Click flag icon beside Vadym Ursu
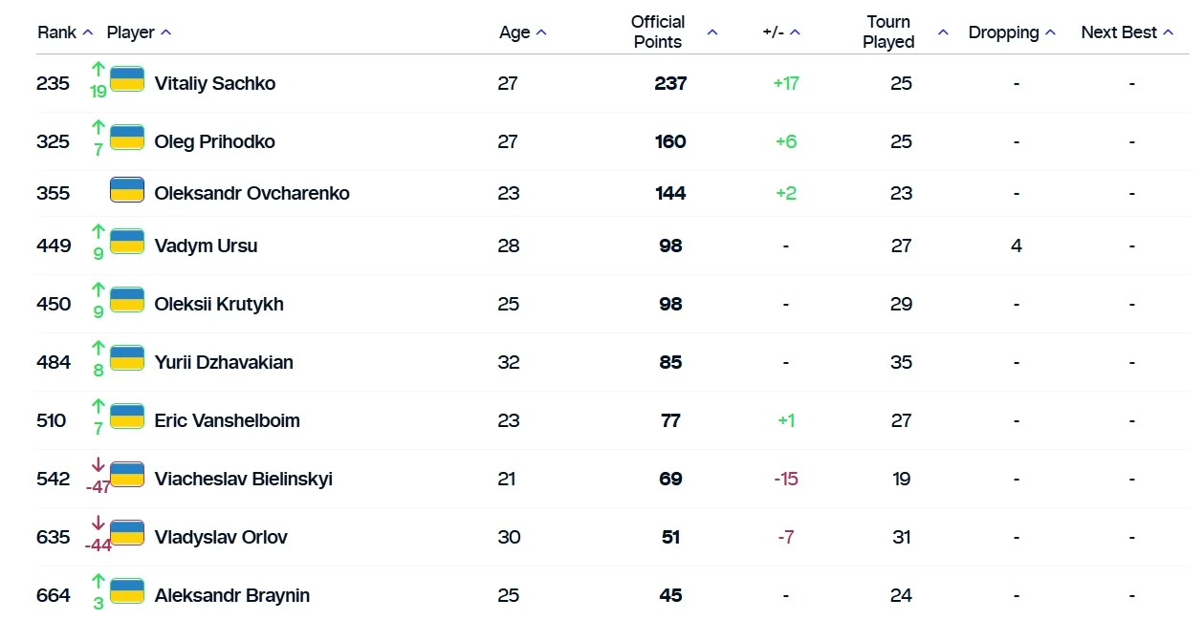 pyautogui.click(x=127, y=242)
